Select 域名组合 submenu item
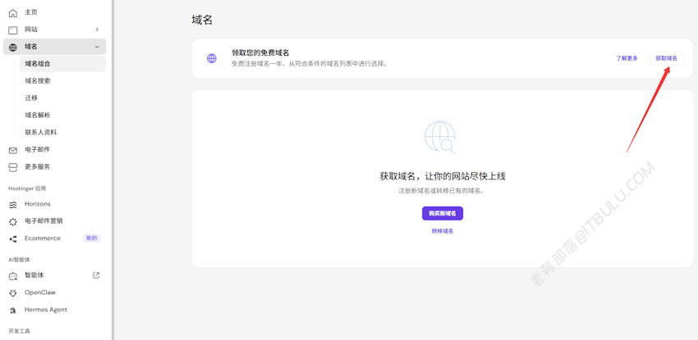This screenshot has height=340, width=698. tap(62, 63)
